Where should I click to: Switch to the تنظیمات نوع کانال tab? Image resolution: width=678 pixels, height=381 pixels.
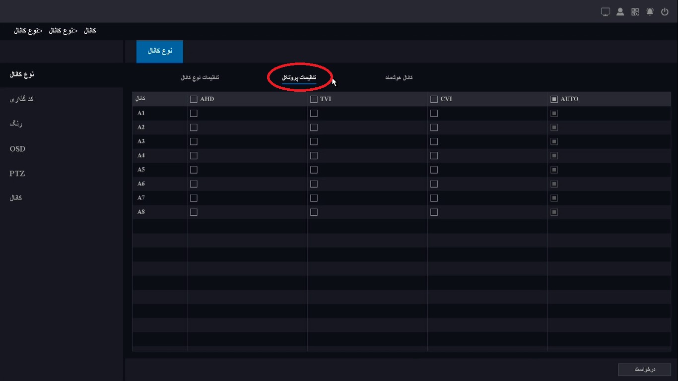201,78
